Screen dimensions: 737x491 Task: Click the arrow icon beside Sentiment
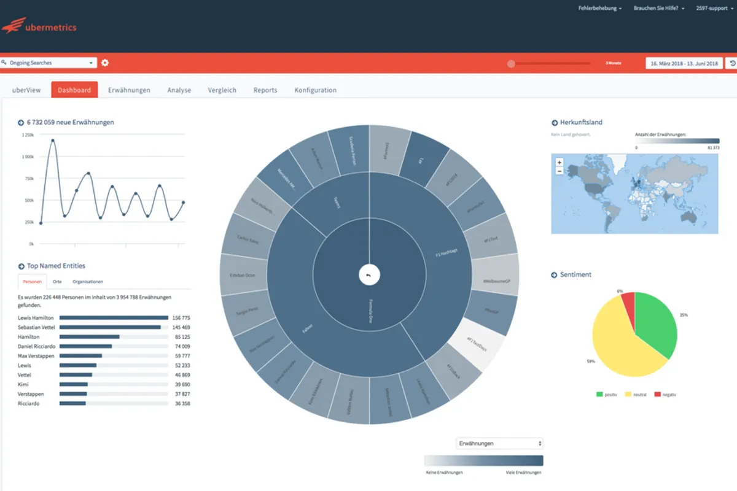click(x=555, y=275)
